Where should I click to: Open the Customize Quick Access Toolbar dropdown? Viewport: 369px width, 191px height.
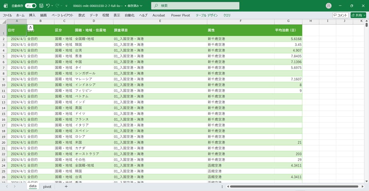[x=66, y=6]
